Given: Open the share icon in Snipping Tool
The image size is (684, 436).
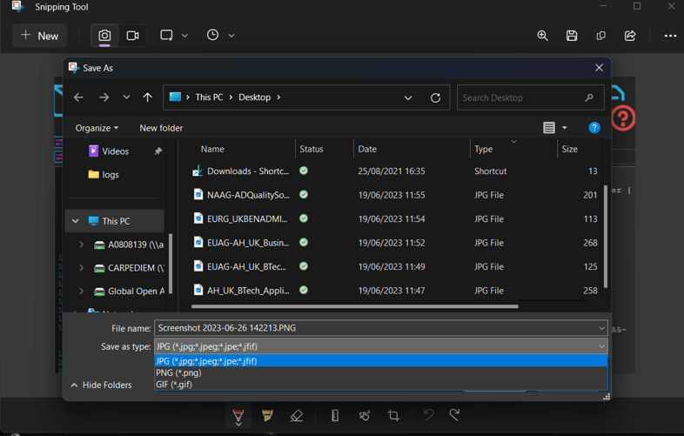Looking at the screenshot, I should coord(630,36).
